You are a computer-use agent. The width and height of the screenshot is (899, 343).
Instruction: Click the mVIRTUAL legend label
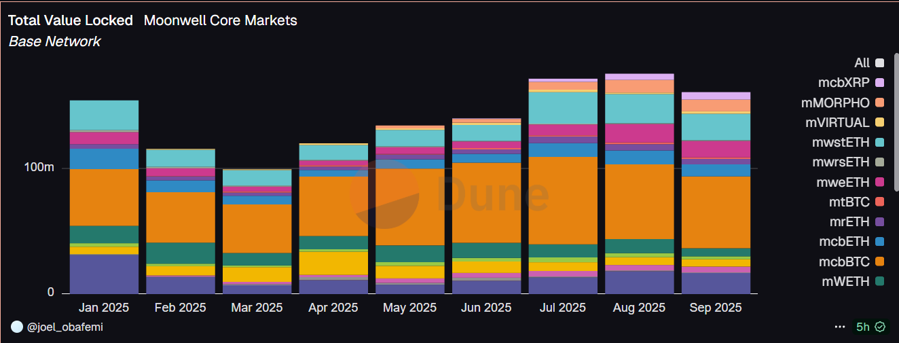837,123
